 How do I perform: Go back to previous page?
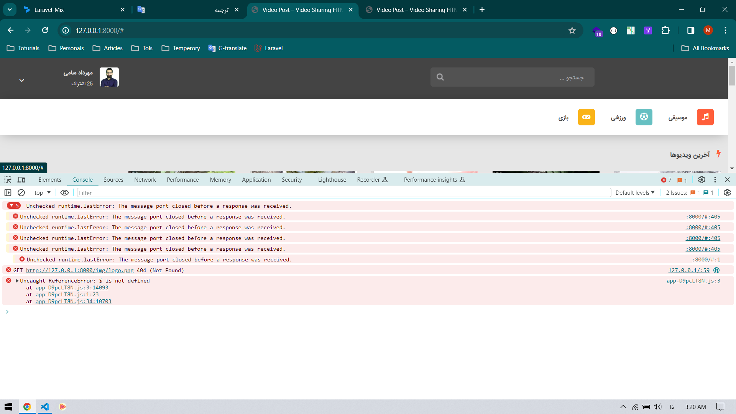(11, 30)
